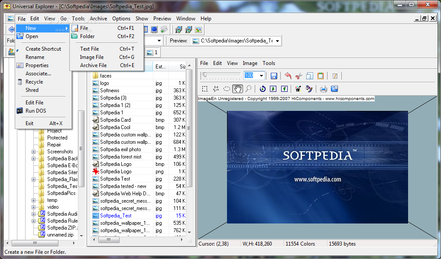Image resolution: width=441 pixels, height=259 pixels.
Task: Click the landscape picture toolbar icon
Action: coord(198,29)
